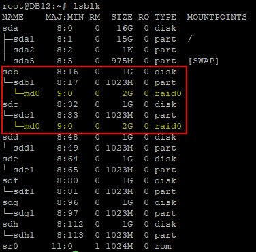This screenshot has width=256, height=252.
Task: Select the sdd disk name
Action: (x=10, y=137)
